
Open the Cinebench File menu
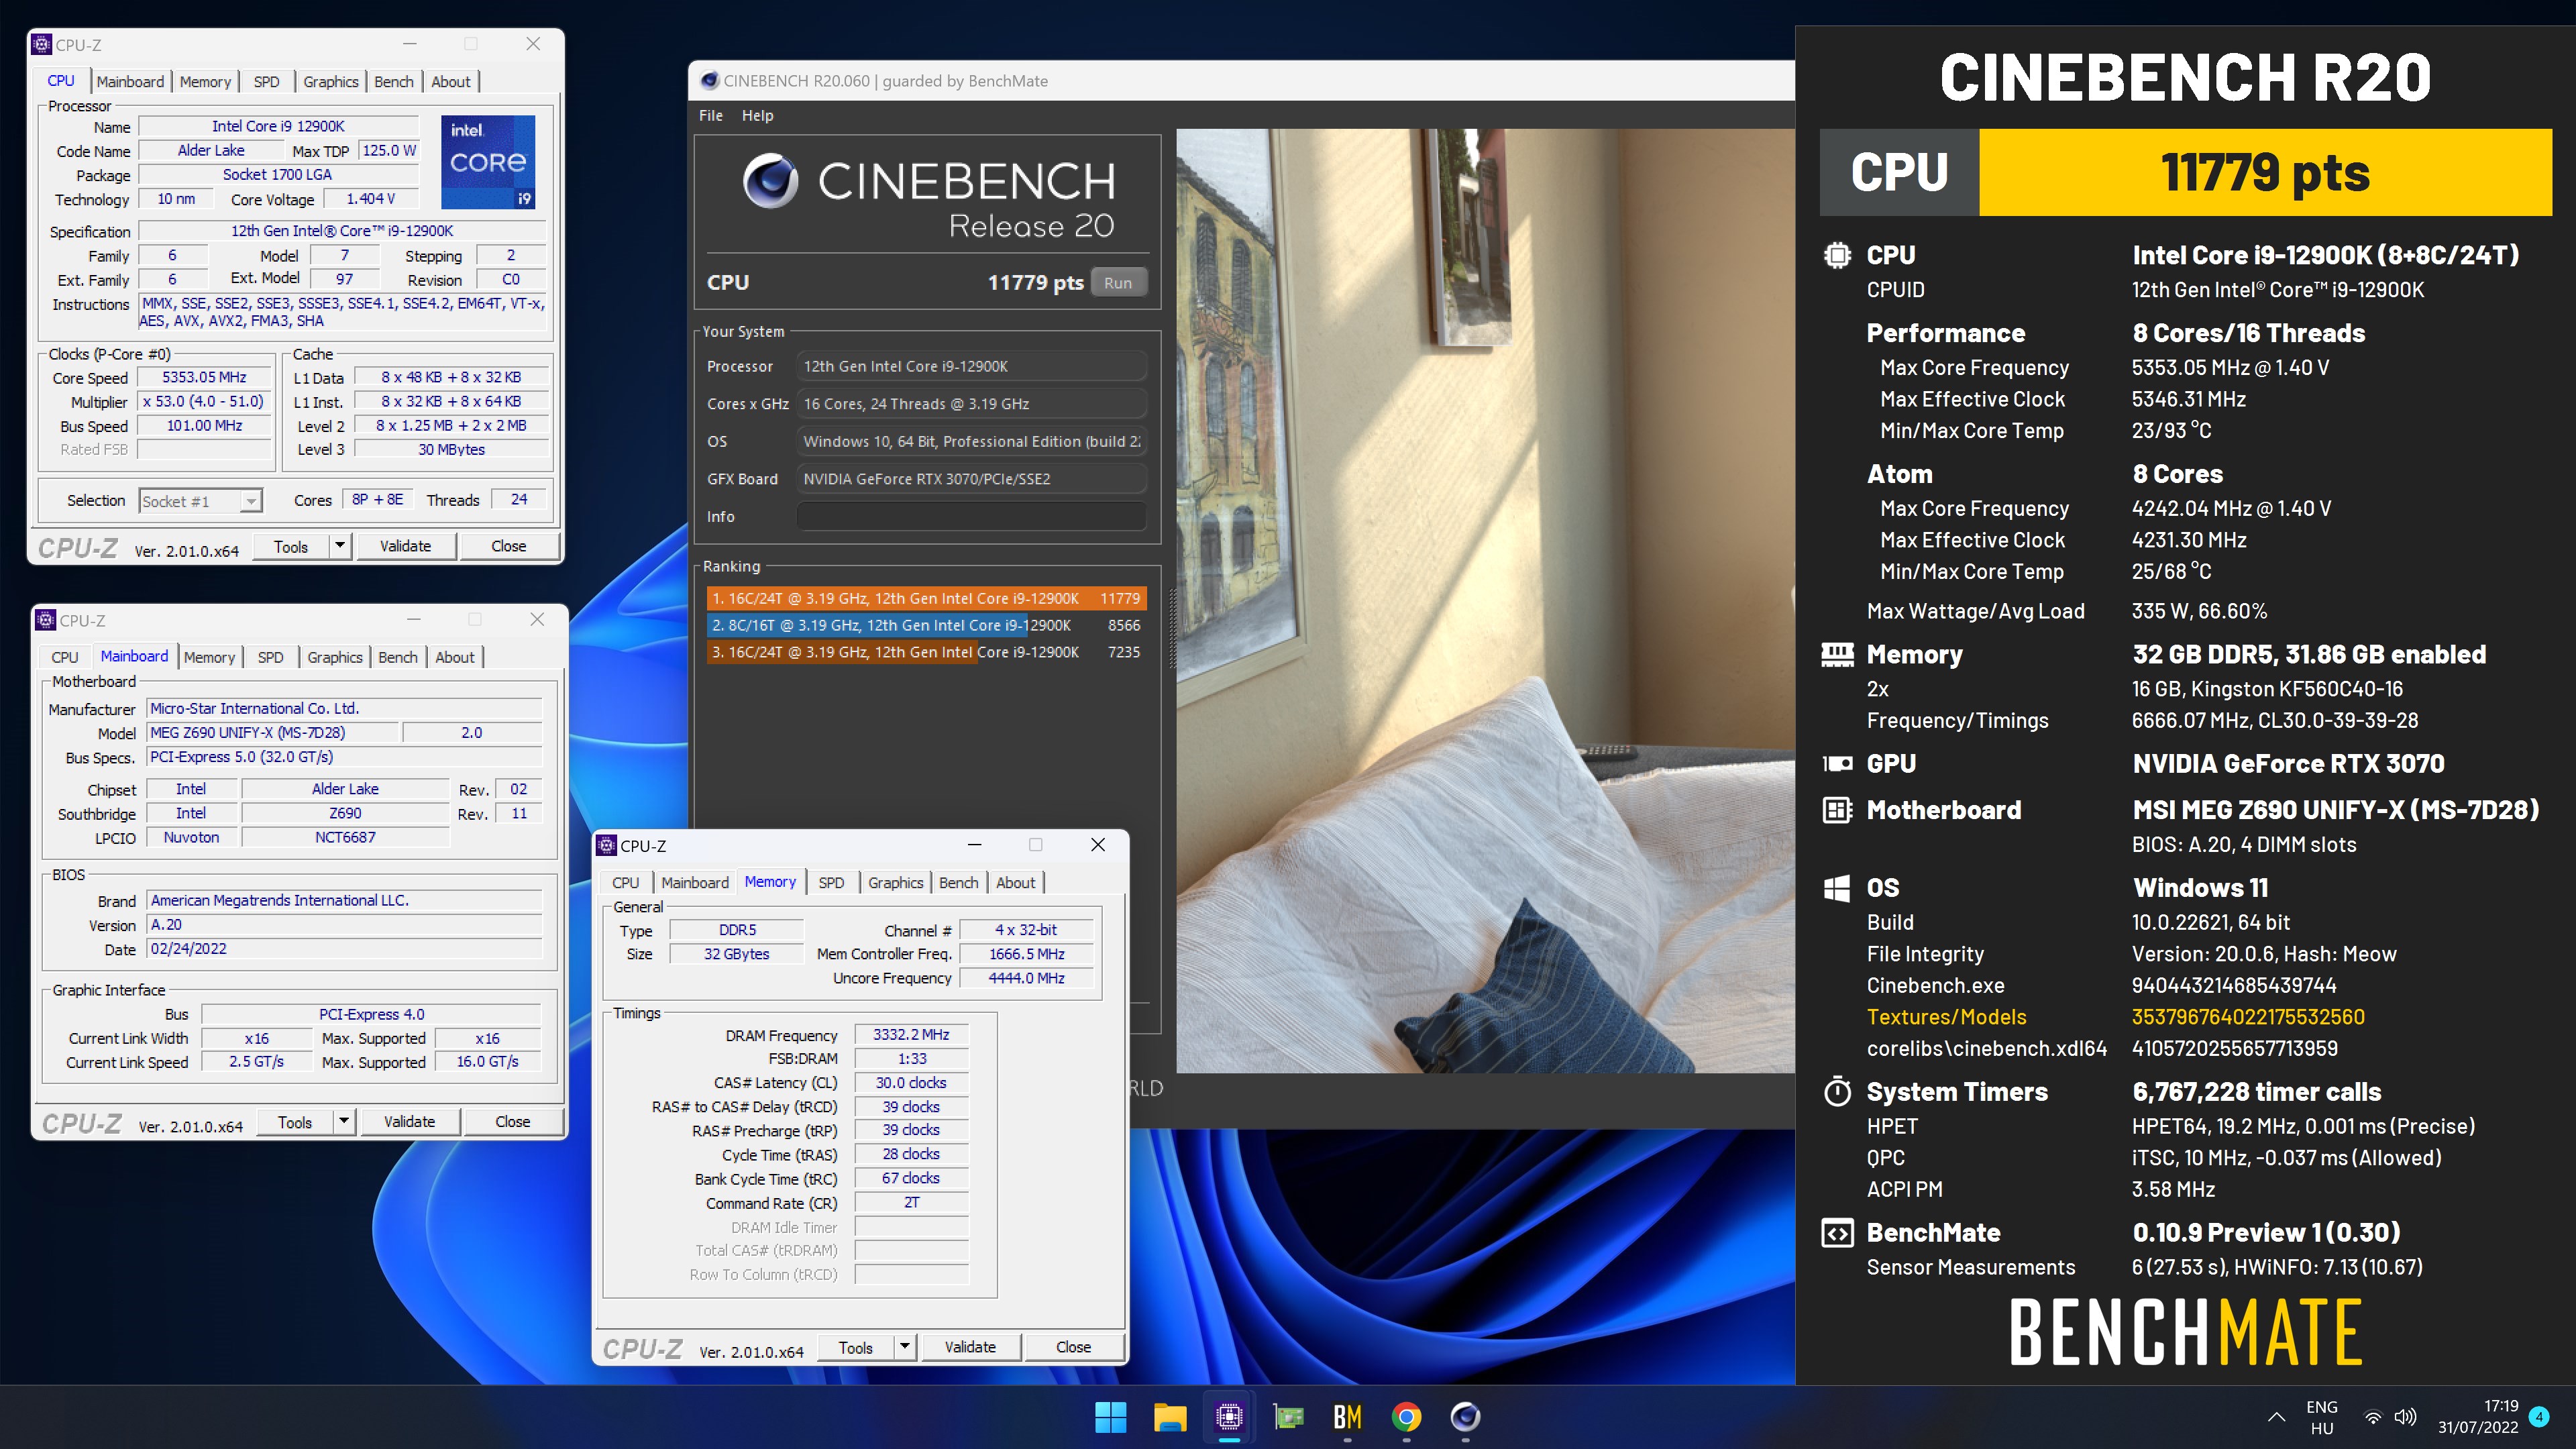(711, 115)
